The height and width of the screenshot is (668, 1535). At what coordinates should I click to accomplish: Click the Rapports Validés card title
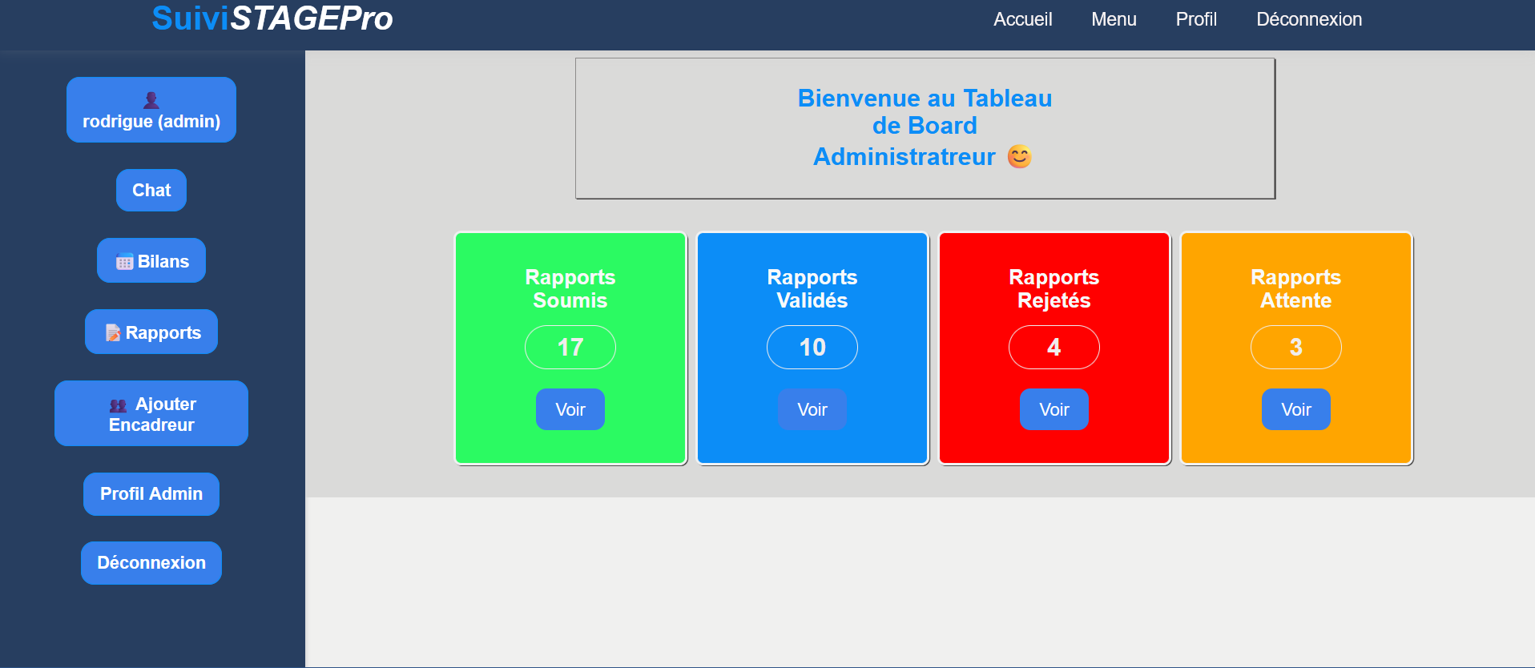(812, 288)
